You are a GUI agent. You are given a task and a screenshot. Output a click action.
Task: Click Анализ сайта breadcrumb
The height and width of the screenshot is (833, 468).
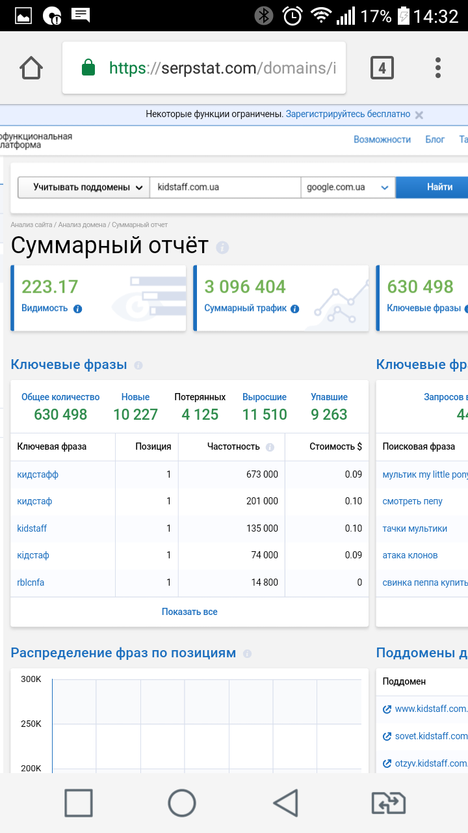coord(31,225)
